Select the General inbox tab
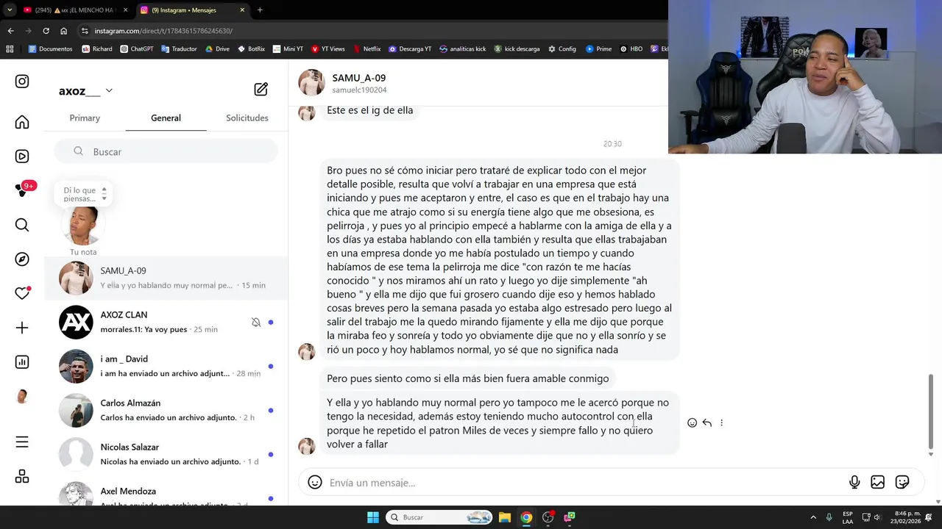The image size is (942, 529). click(166, 118)
